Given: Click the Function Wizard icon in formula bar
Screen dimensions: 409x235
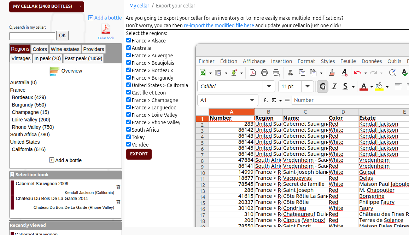Looking at the screenshot, I should pos(265,100).
